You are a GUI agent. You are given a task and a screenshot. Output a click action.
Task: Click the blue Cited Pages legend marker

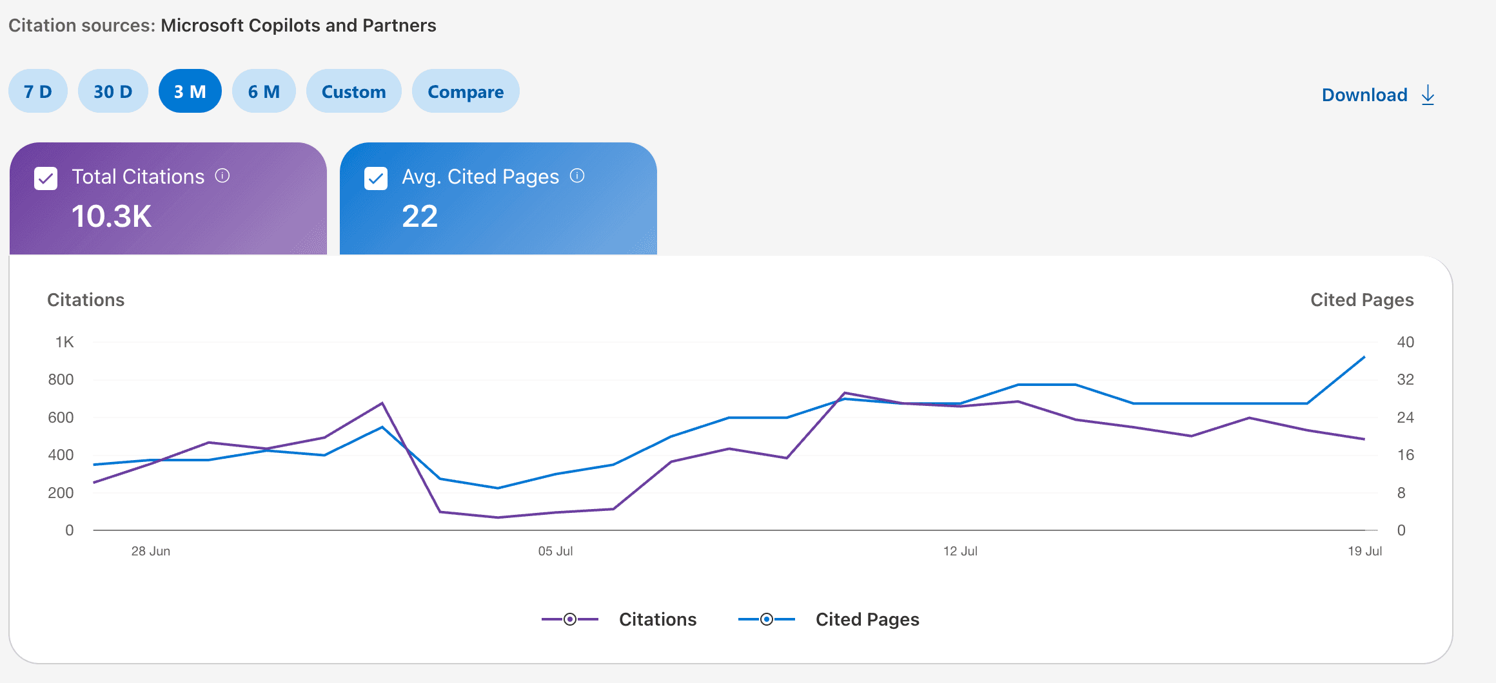tap(767, 619)
